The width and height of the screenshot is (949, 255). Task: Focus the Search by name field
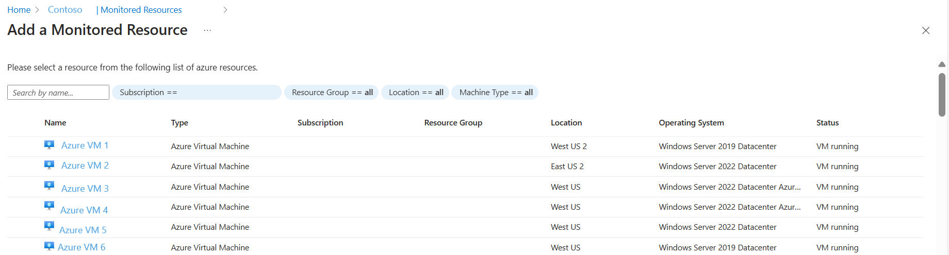58,93
